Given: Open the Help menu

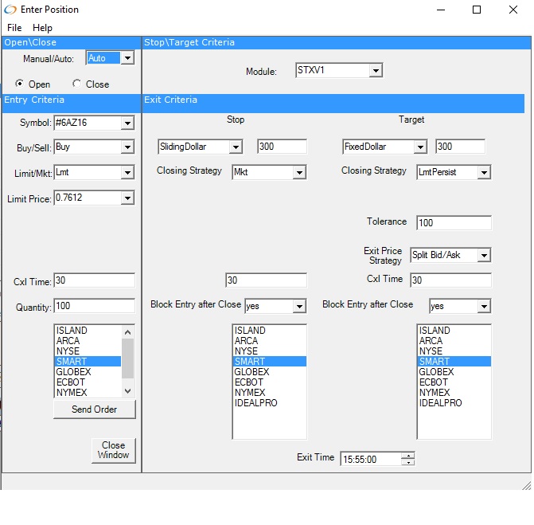Looking at the screenshot, I should coord(42,28).
